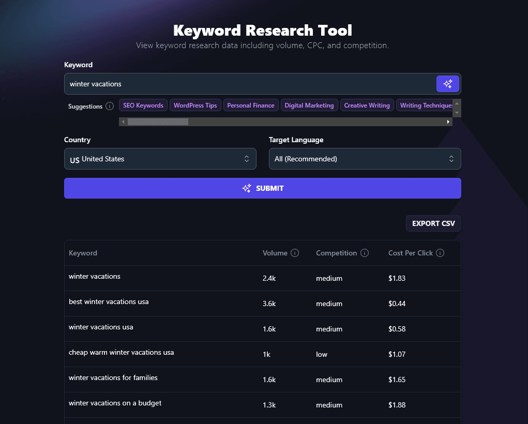Click the Volume column info icon
528x424 pixels.
[x=295, y=253]
